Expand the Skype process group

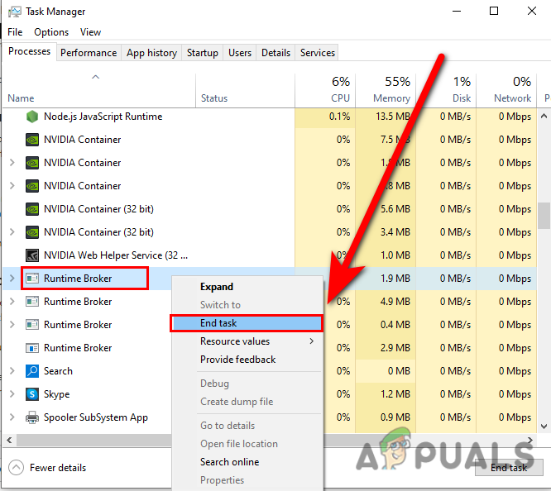coord(12,394)
